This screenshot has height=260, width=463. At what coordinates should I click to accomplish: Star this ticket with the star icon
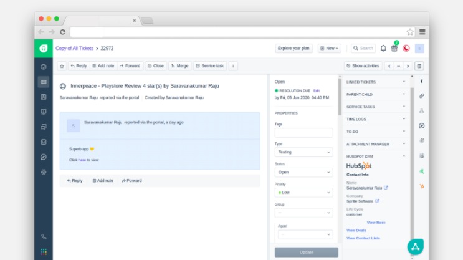(x=62, y=65)
